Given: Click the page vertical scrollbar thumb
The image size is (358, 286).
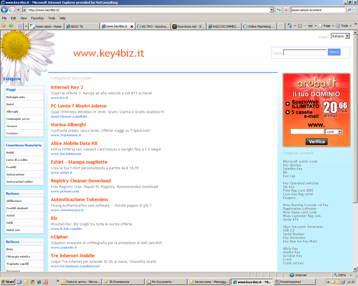Looking at the screenshot, I should pos(355,119).
